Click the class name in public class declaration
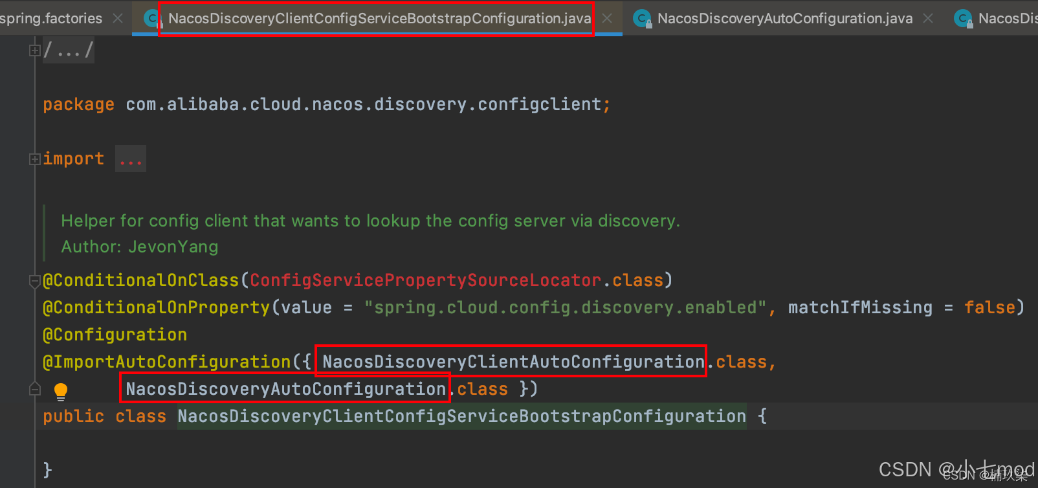This screenshot has width=1038, height=488. (462, 416)
